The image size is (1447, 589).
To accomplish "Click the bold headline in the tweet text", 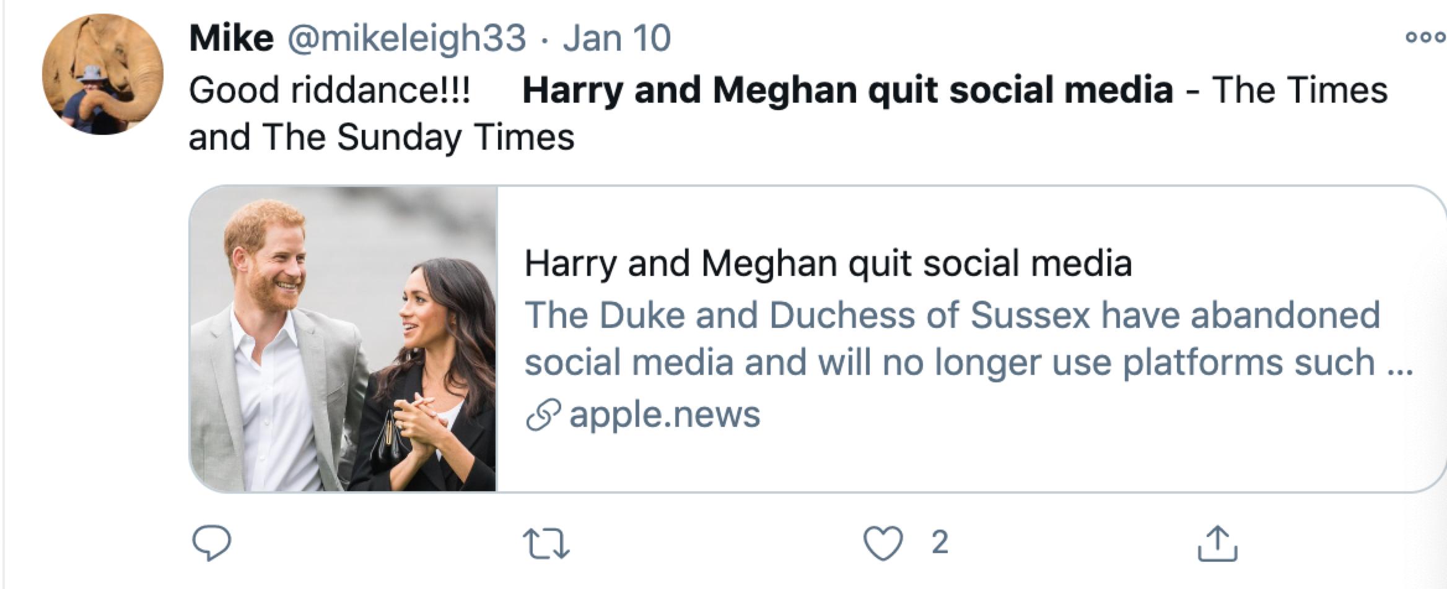I will (x=847, y=90).
